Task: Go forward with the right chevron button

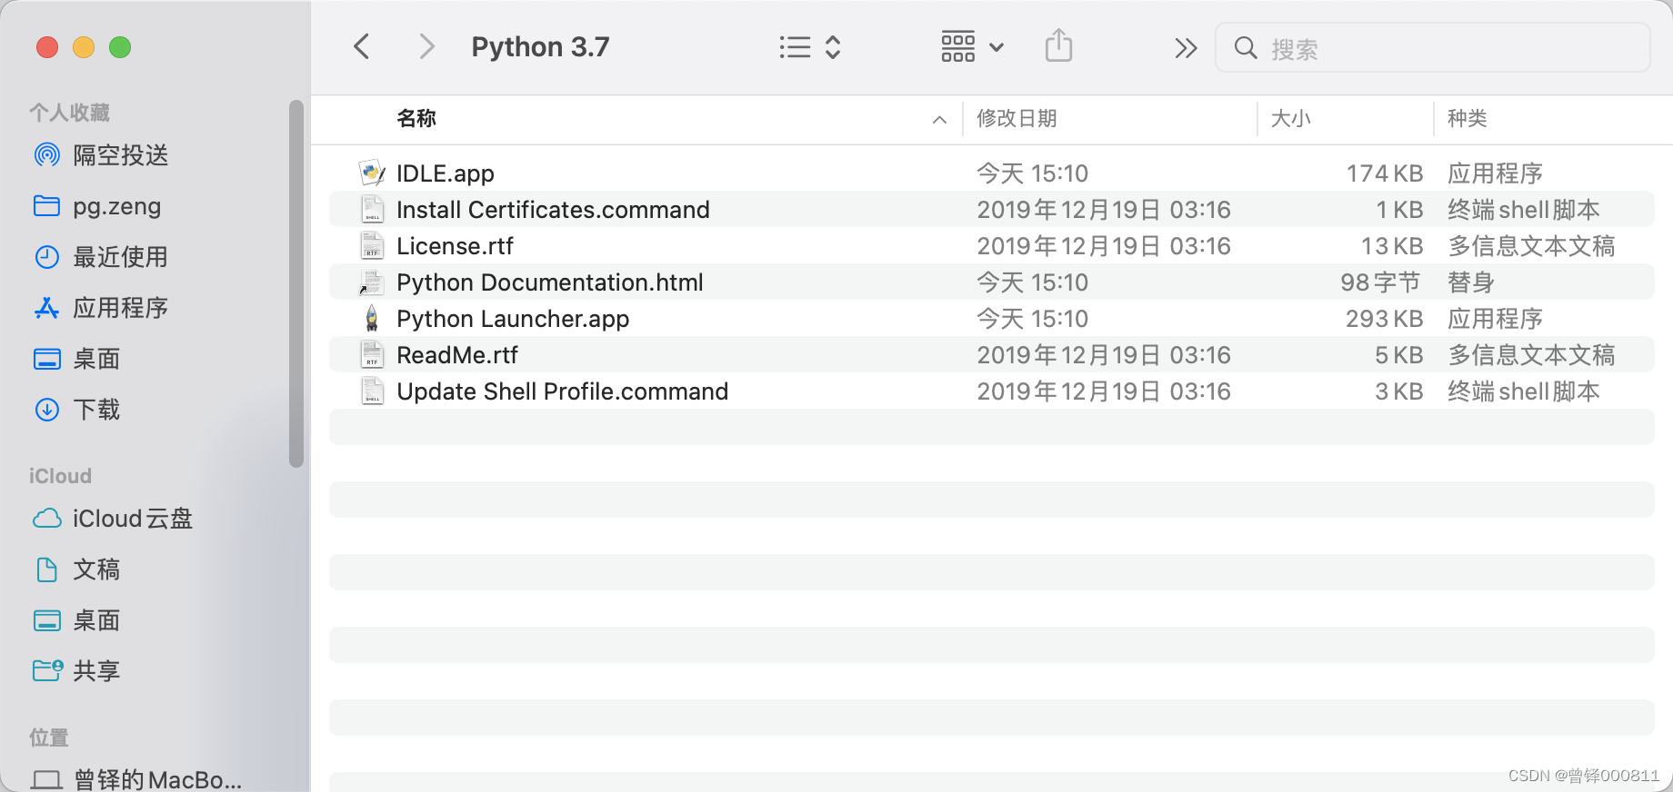Action: click(426, 46)
